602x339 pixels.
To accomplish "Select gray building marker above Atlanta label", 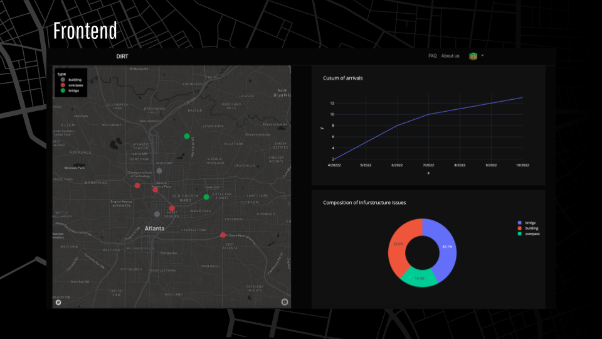I will [157, 214].
